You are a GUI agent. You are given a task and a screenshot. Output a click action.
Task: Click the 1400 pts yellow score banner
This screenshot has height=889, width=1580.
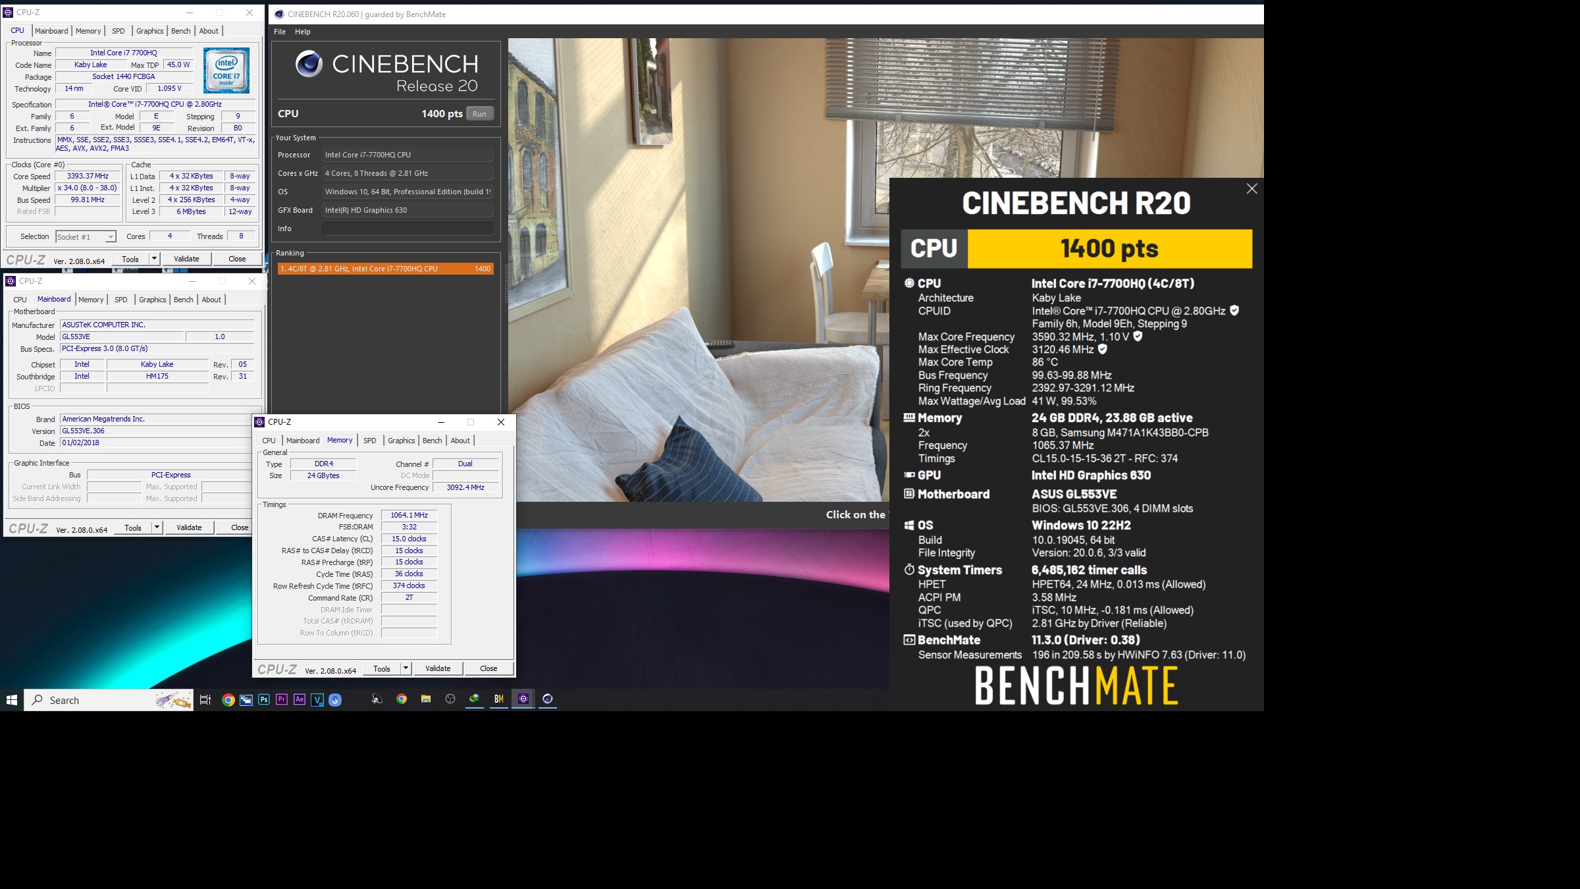pos(1109,249)
